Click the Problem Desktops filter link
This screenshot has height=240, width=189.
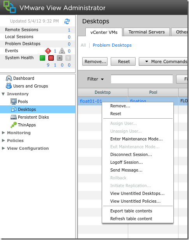(112, 45)
